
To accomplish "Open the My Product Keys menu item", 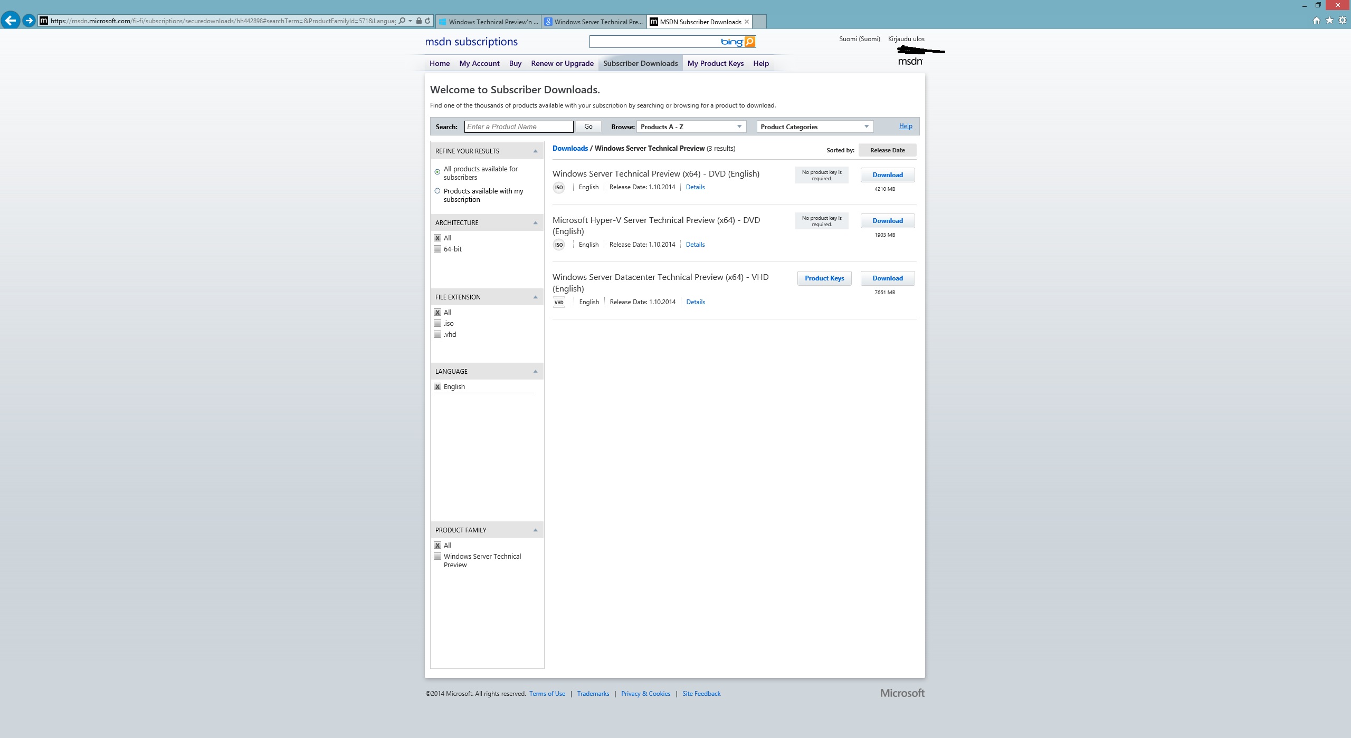I will tap(715, 63).
